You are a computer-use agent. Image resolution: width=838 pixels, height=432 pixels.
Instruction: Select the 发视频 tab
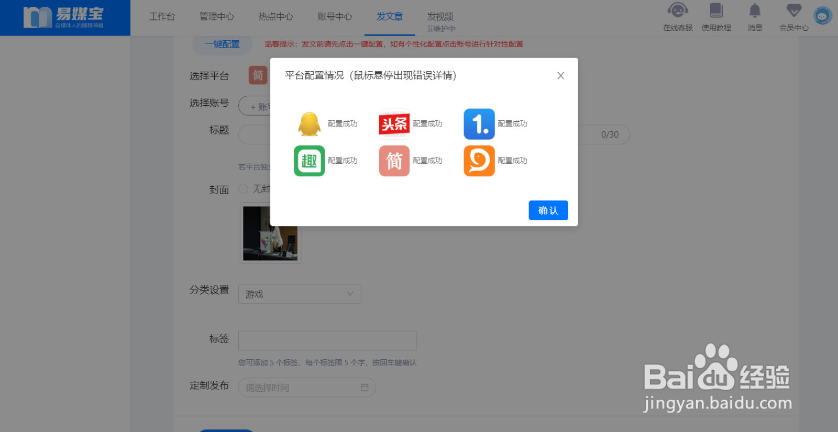[440, 17]
